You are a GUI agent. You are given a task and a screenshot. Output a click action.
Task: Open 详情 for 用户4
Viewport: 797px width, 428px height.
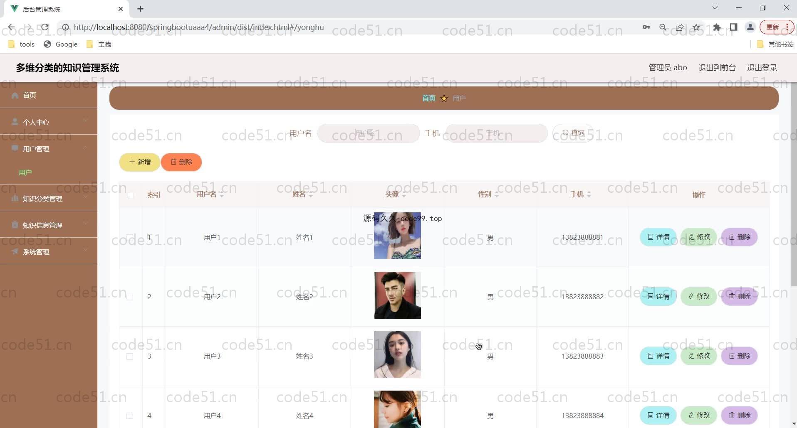pos(658,416)
